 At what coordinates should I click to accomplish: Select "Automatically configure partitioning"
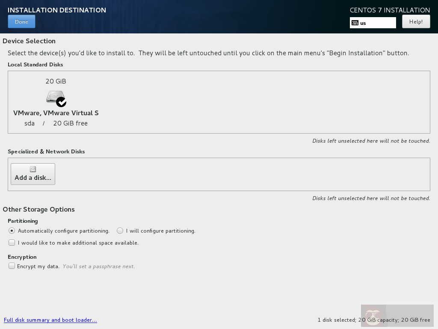[x=12, y=230]
